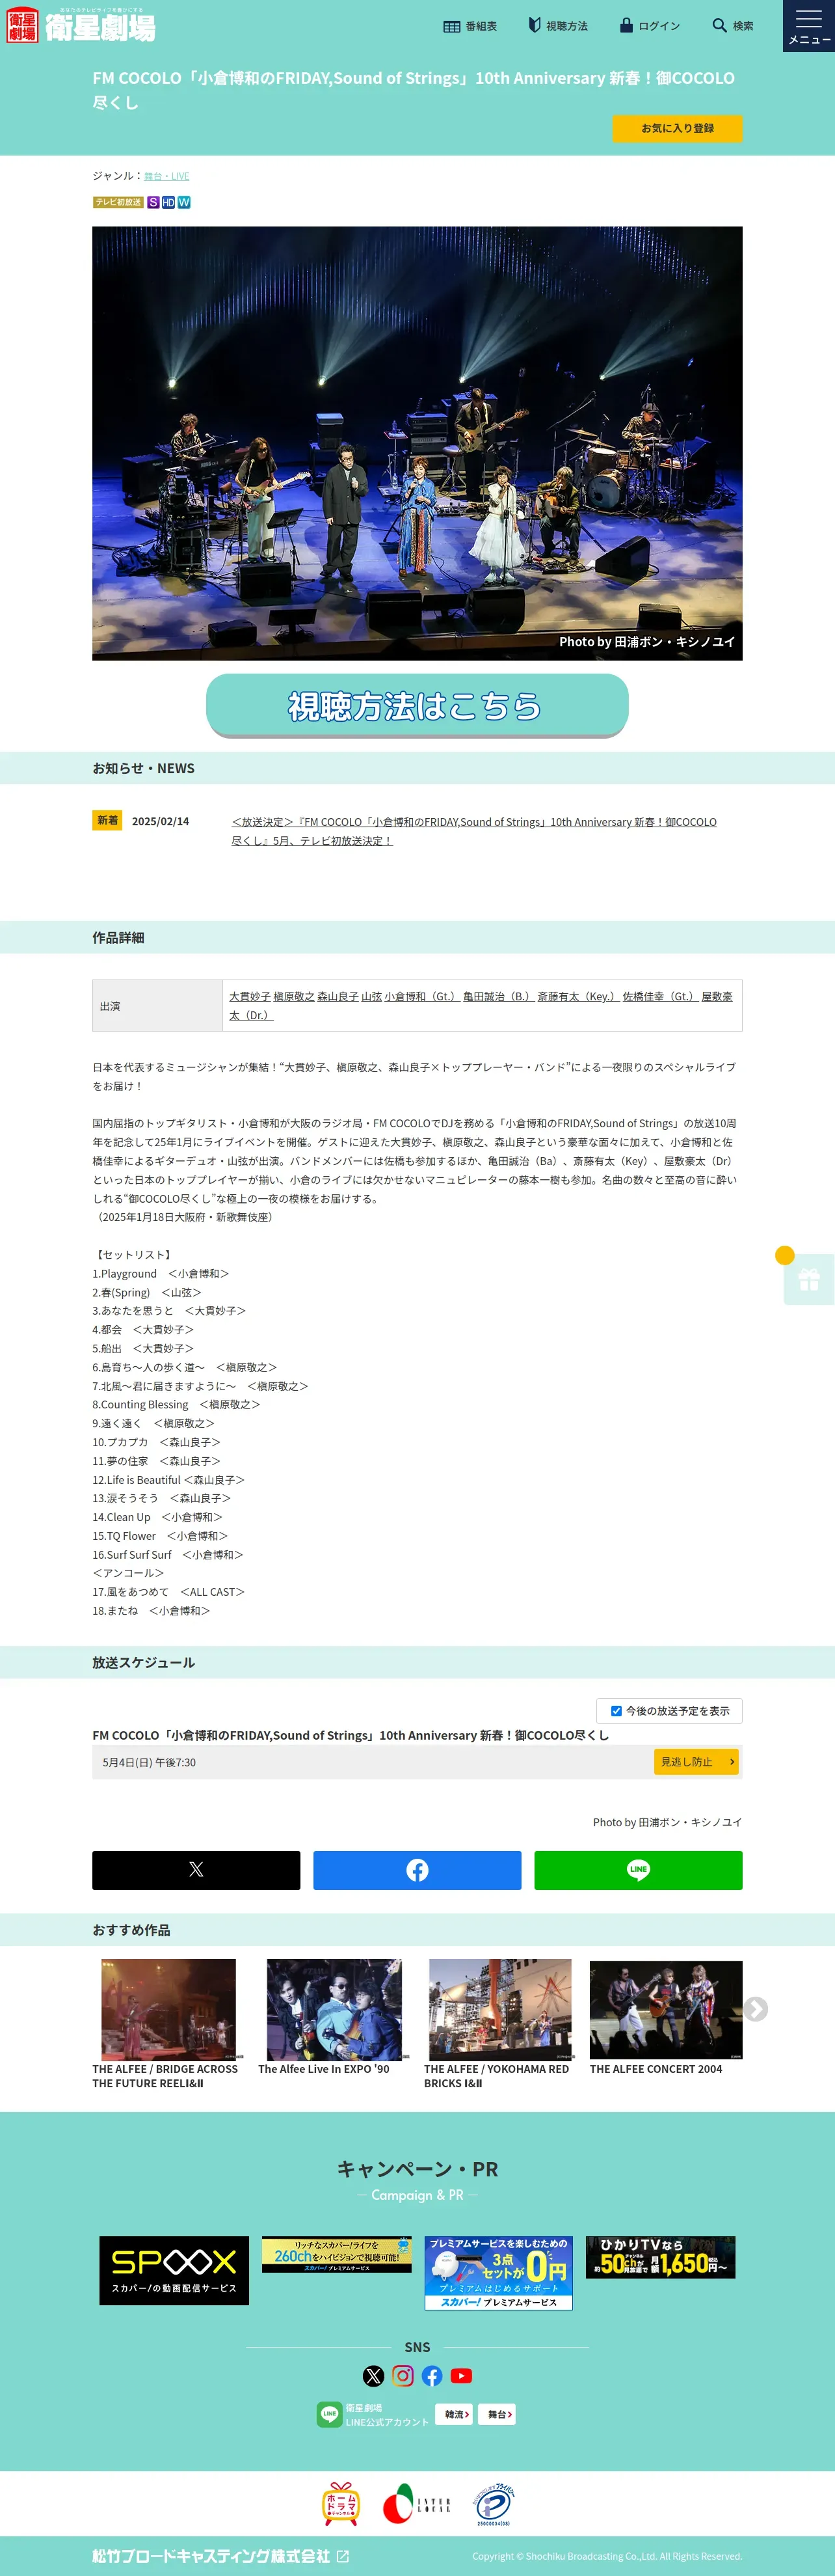Screen dimensions: 835x2576
Task: Click the 韓流 LINE account button
Action: point(455,2415)
